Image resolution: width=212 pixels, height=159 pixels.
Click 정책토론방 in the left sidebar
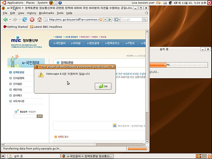(19, 72)
